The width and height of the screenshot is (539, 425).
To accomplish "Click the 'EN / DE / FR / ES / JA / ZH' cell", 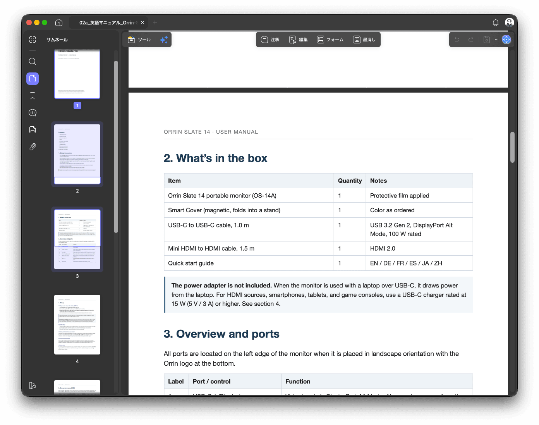I will pos(419,263).
